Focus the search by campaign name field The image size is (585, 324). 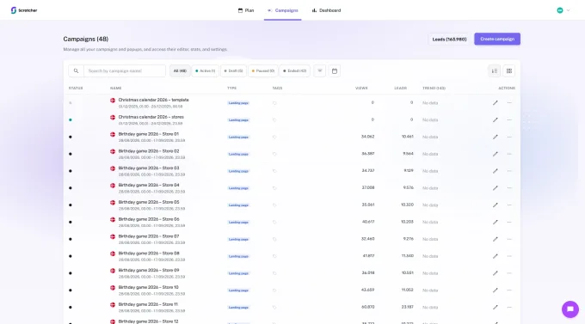(125, 70)
